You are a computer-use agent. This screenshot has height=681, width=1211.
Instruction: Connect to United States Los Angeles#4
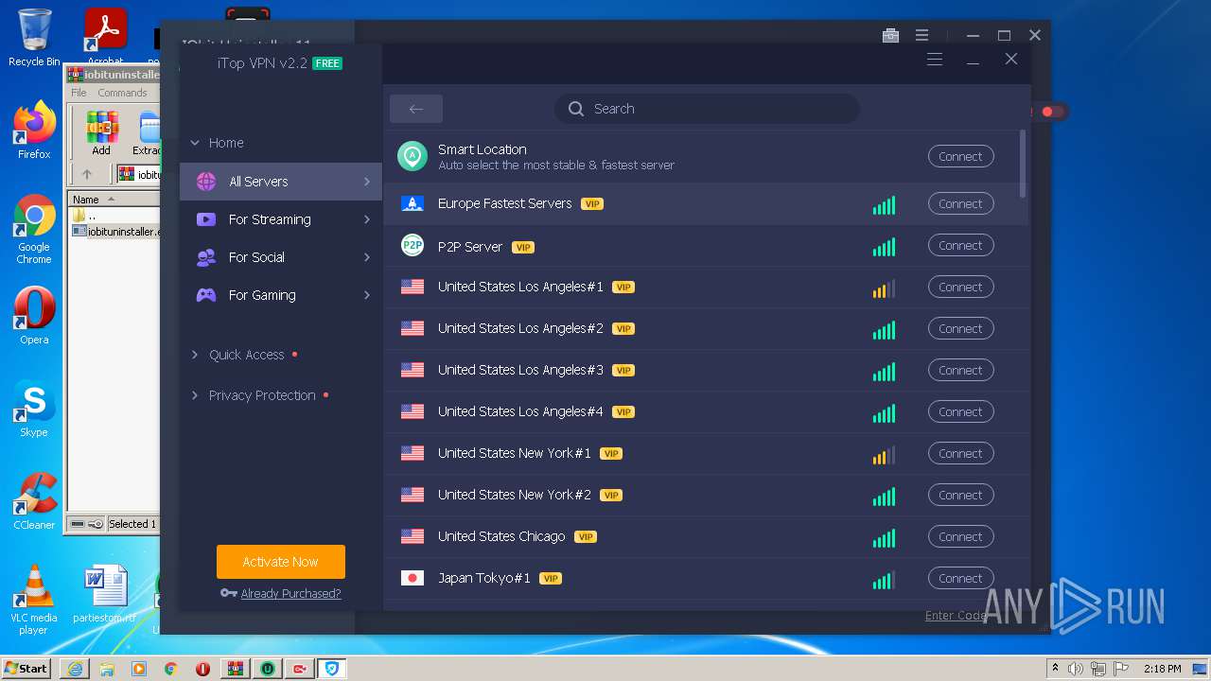click(960, 412)
